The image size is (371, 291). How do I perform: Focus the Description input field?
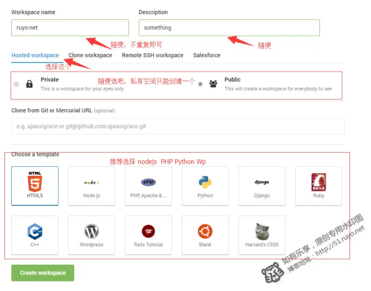pos(229,28)
